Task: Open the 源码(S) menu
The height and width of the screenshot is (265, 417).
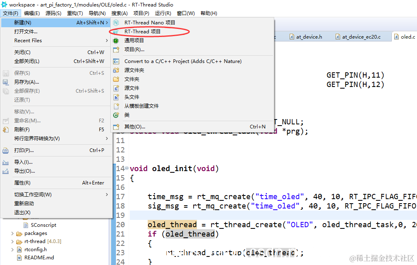Action: [x=53, y=13]
